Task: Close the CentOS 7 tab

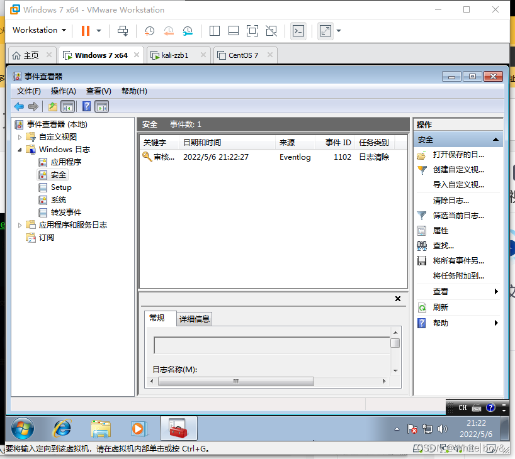Action: coord(270,55)
